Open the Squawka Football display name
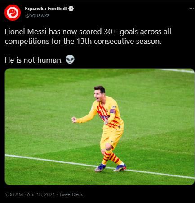 coord(46,9)
